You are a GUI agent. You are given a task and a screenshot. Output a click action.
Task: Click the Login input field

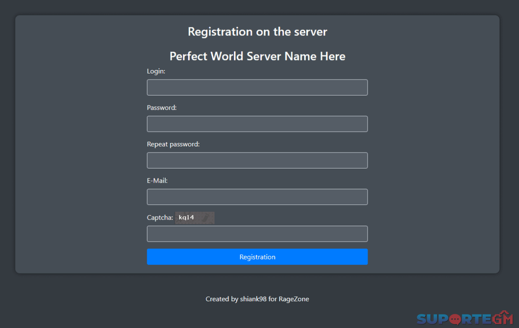257,87
